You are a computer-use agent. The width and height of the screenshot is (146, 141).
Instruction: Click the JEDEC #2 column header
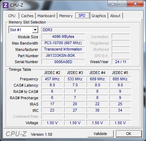pyautogui.click(x=52, y=73)
